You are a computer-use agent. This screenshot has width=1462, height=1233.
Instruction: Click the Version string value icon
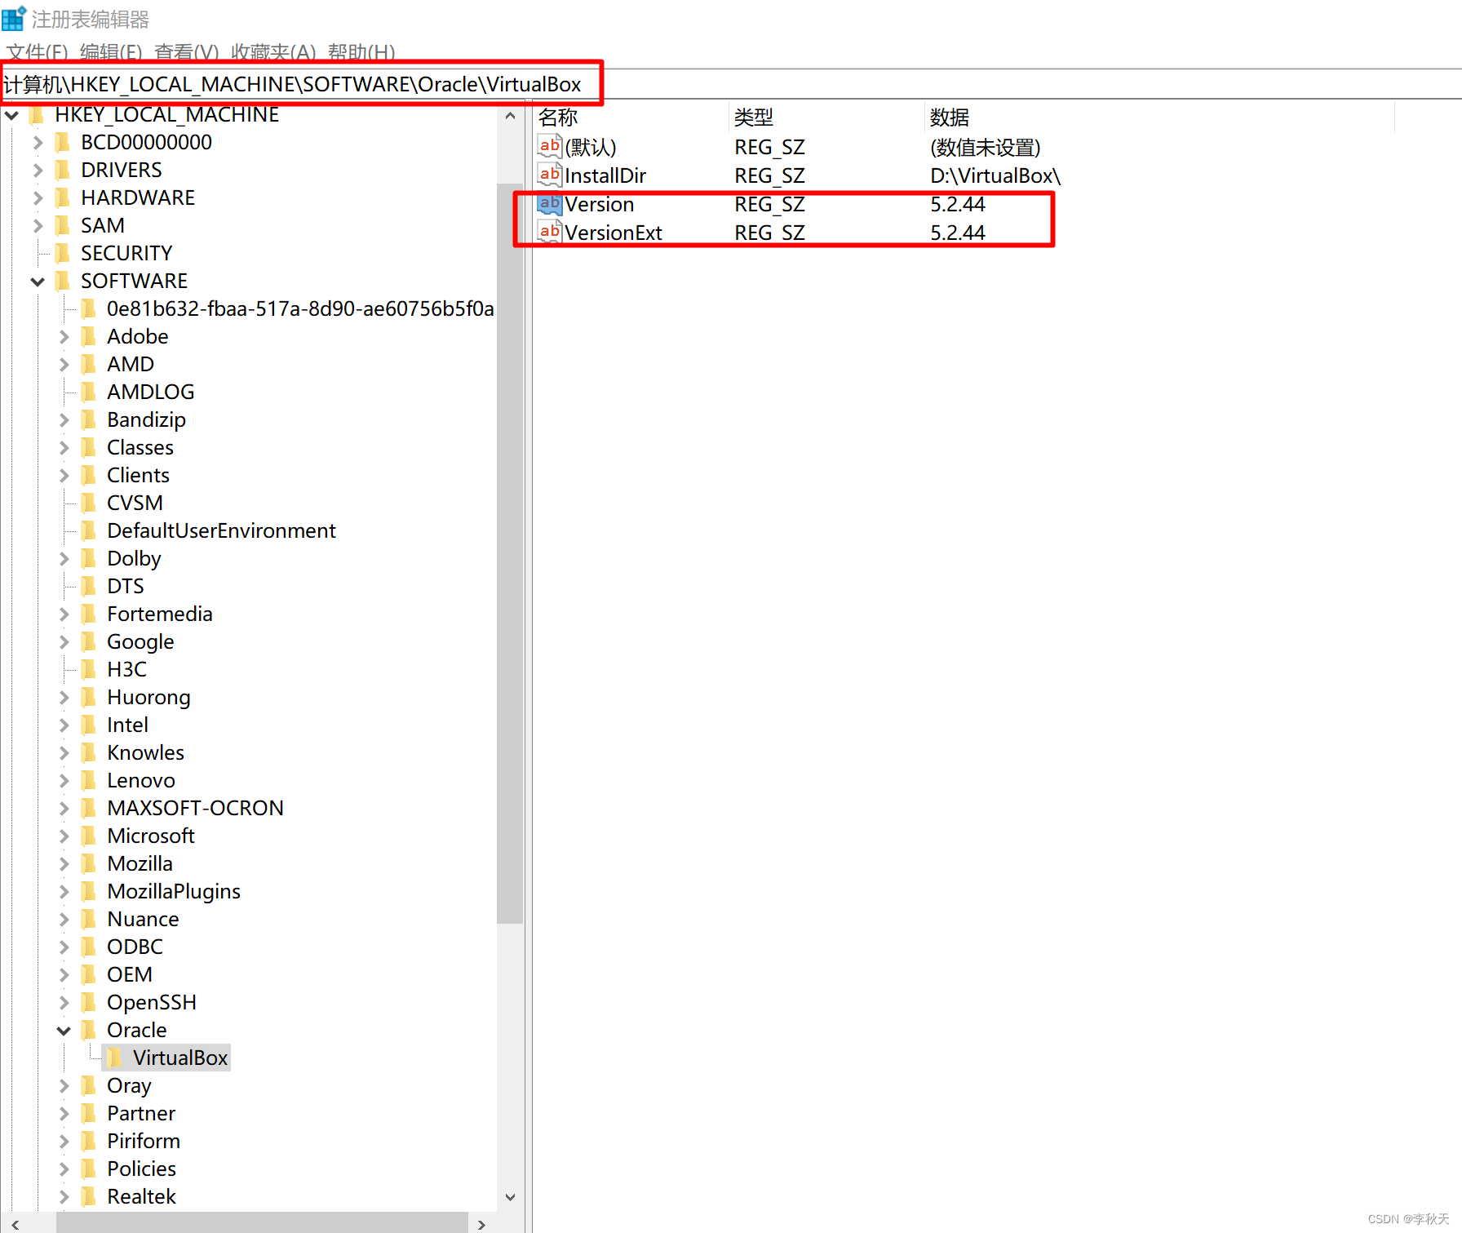tap(550, 204)
